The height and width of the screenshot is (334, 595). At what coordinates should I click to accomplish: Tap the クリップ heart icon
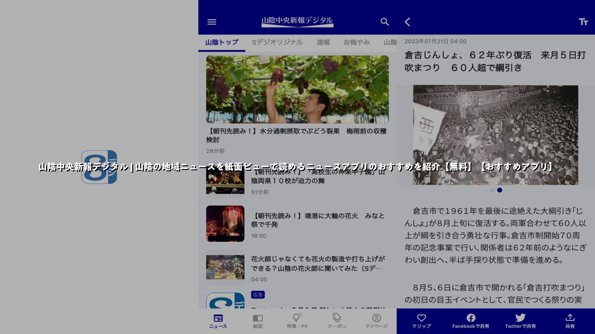click(x=421, y=318)
